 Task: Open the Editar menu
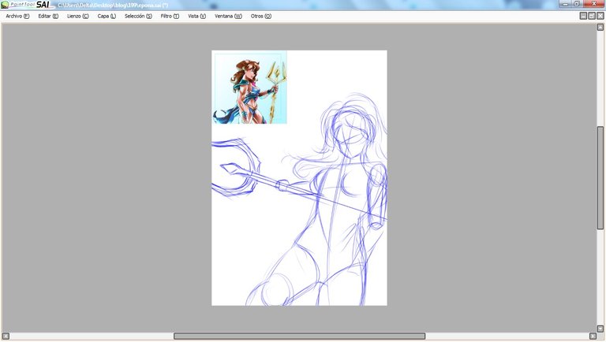click(48, 17)
